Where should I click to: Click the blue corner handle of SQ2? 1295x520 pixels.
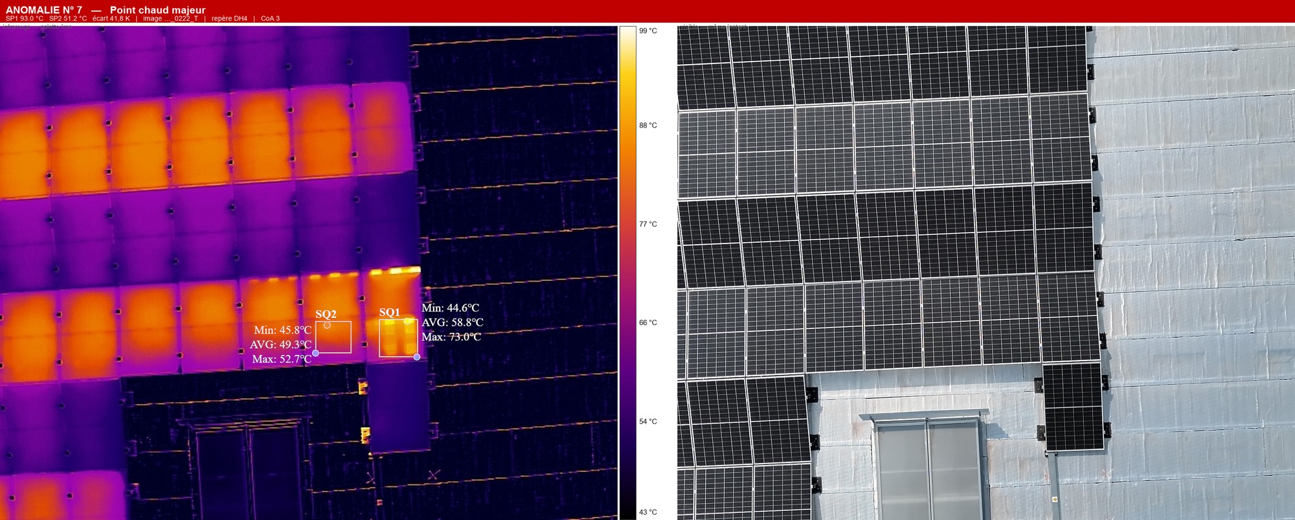316,353
